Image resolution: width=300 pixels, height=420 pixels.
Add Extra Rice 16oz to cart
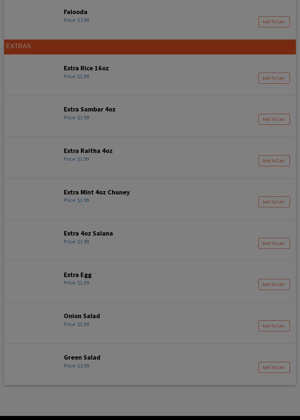pyautogui.click(x=274, y=78)
